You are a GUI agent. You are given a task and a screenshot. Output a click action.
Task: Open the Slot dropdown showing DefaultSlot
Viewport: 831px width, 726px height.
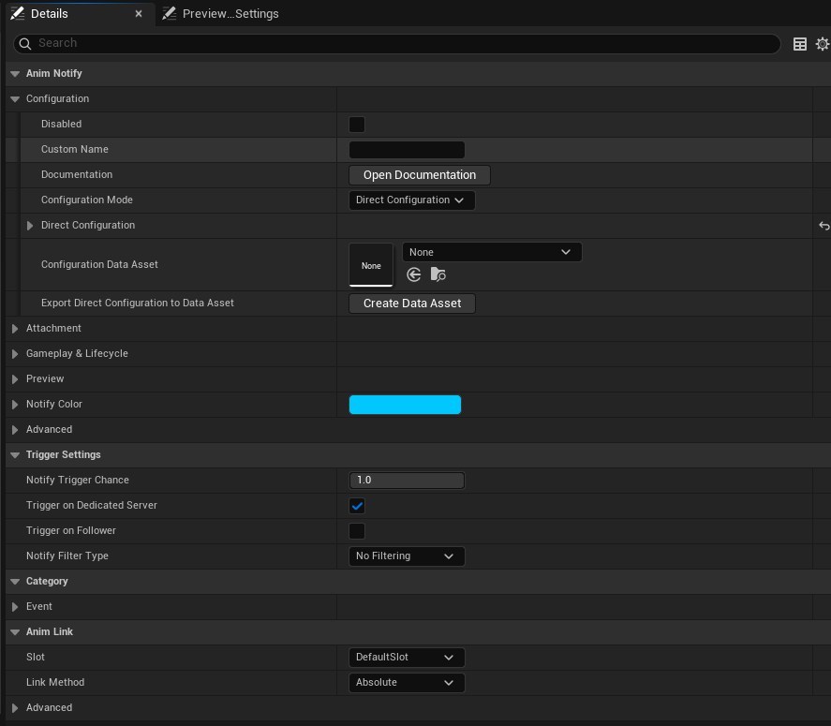pos(406,658)
